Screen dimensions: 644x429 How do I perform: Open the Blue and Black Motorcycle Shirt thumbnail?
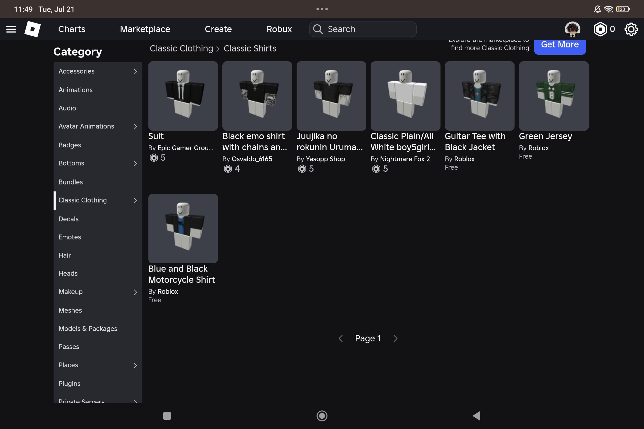(x=183, y=228)
